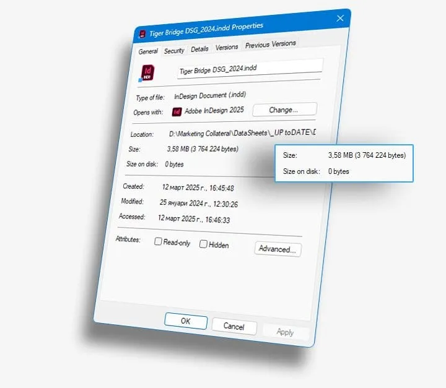
Task: Click the Location path text
Action: pyautogui.click(x=242, y=133)
